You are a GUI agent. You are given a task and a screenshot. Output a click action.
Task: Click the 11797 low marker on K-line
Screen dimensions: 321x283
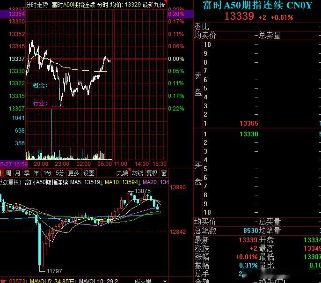coord(54,271)
